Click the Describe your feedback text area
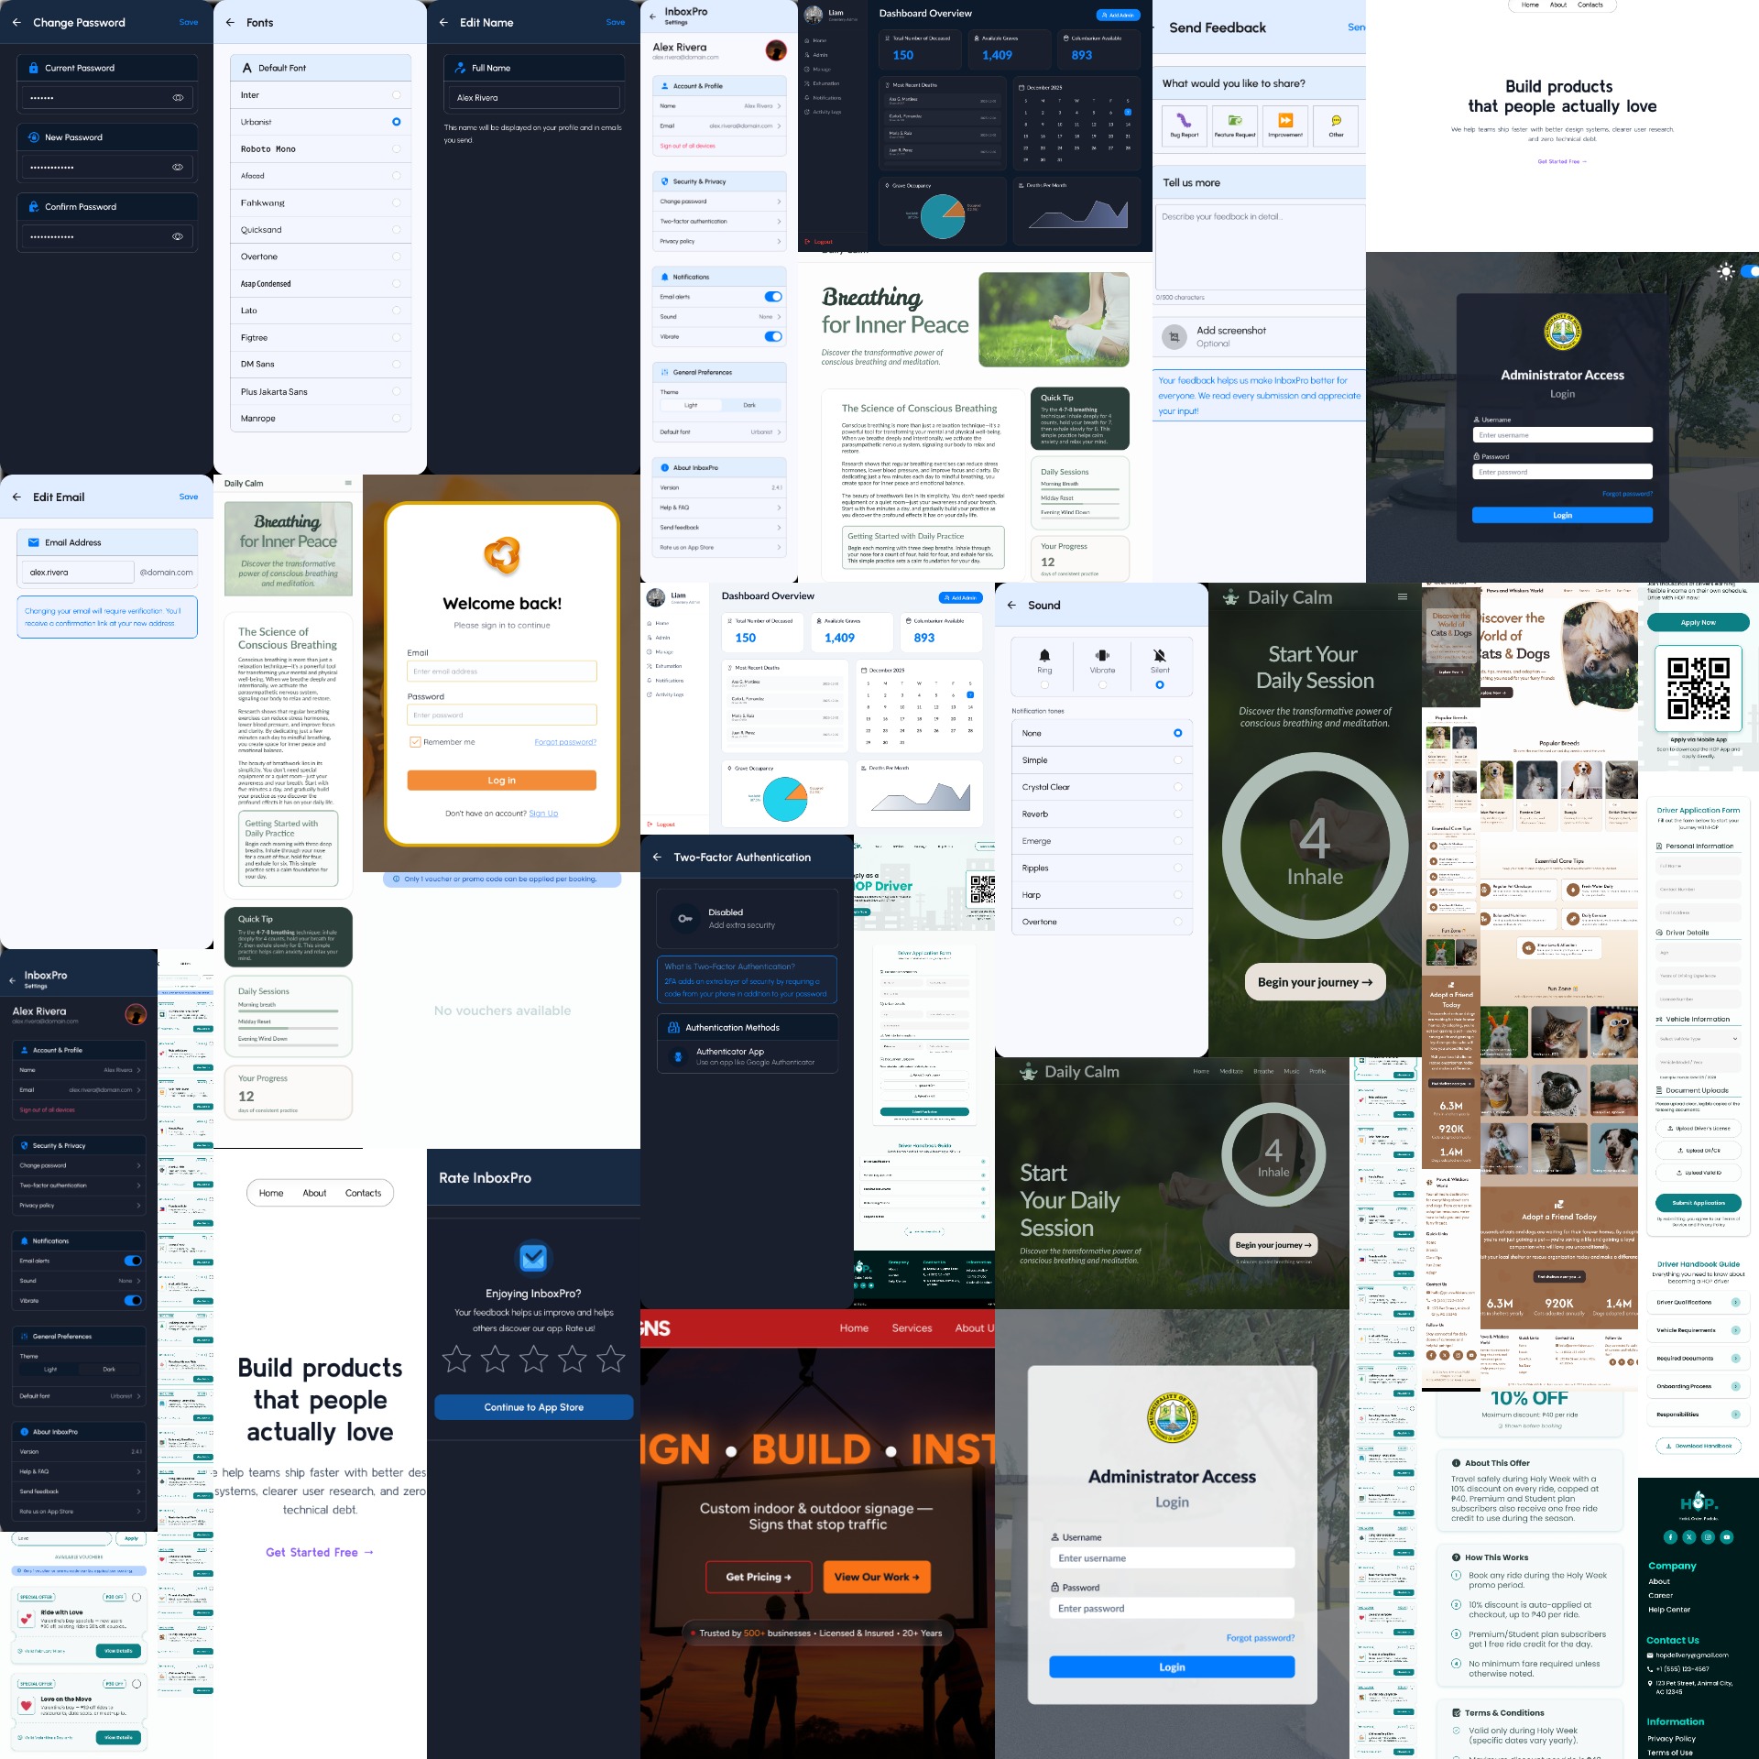The width and height of the screenshot is (1759, 1759). [1260, 247]
